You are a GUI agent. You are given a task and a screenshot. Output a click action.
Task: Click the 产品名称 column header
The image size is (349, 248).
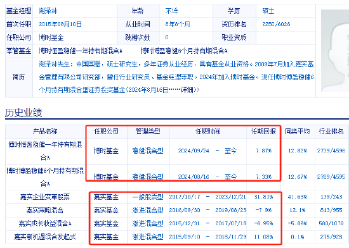coord(45,132)
